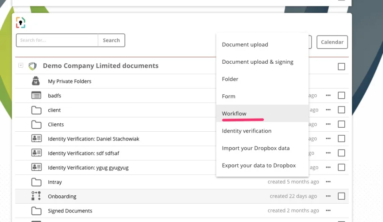Focus the 'Search for...' input field

pyautogui.click(x=57, y=40)
